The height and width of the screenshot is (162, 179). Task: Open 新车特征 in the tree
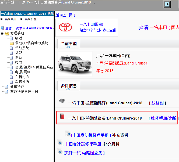[17, 87]
